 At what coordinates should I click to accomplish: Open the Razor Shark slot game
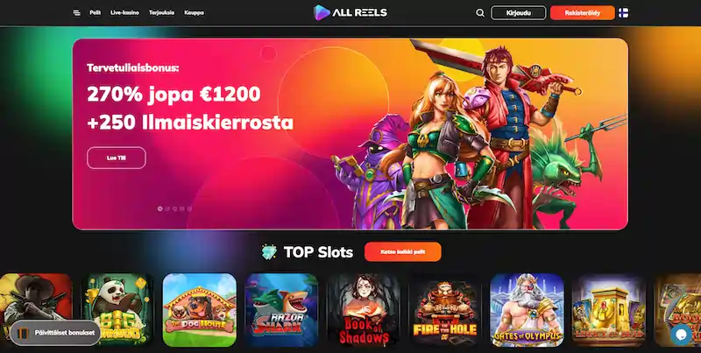click(281, 310)
